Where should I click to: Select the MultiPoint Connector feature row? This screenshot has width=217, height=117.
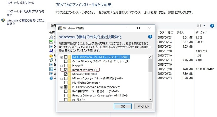86,83
